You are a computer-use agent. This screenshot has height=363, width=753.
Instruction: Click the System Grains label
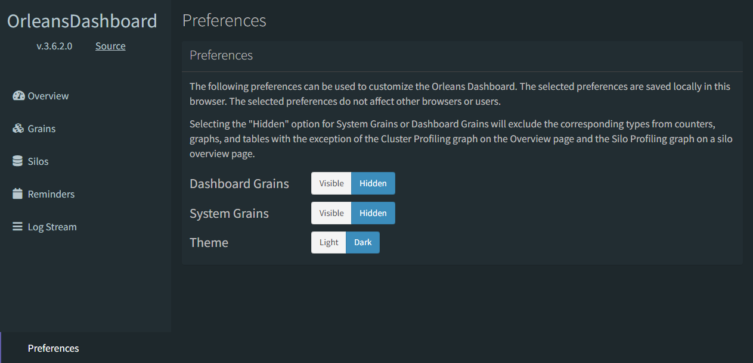point(229,213)
